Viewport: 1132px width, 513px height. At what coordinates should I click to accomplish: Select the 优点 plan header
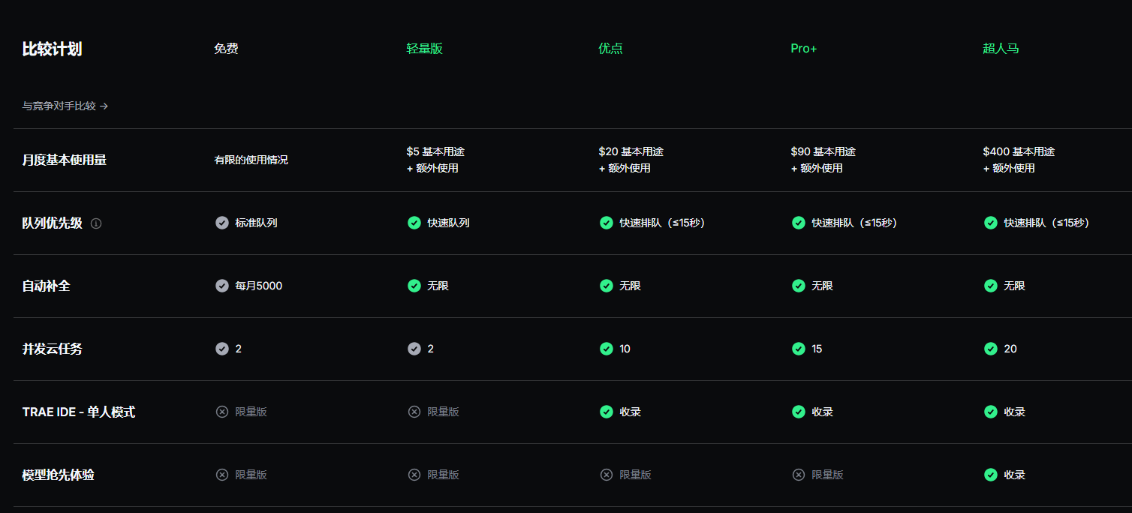pos(610,49)
